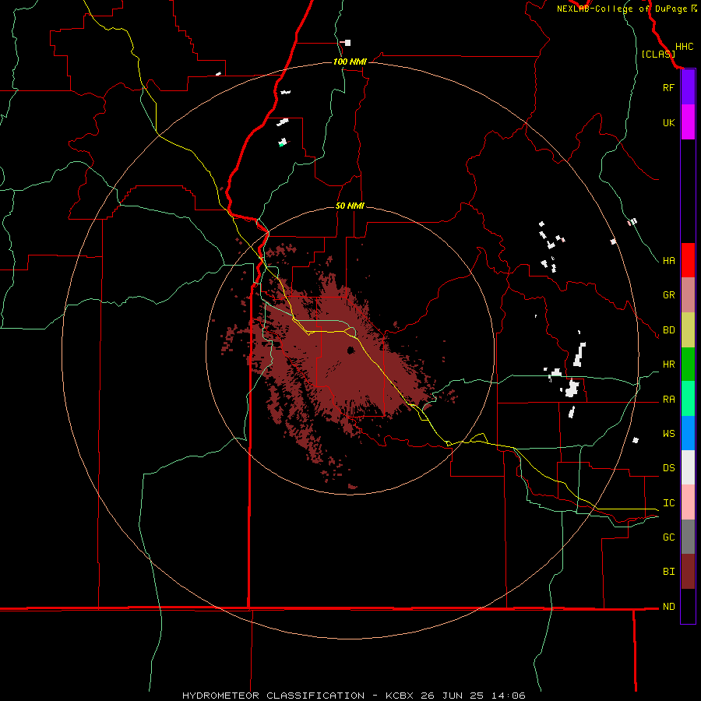Click the 100 NMI range ring label
701x701 pixels.
[x=350, y=62]
